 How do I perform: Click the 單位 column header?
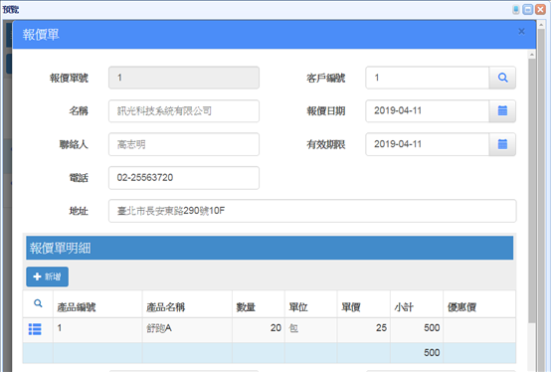[x=311, y=304]
